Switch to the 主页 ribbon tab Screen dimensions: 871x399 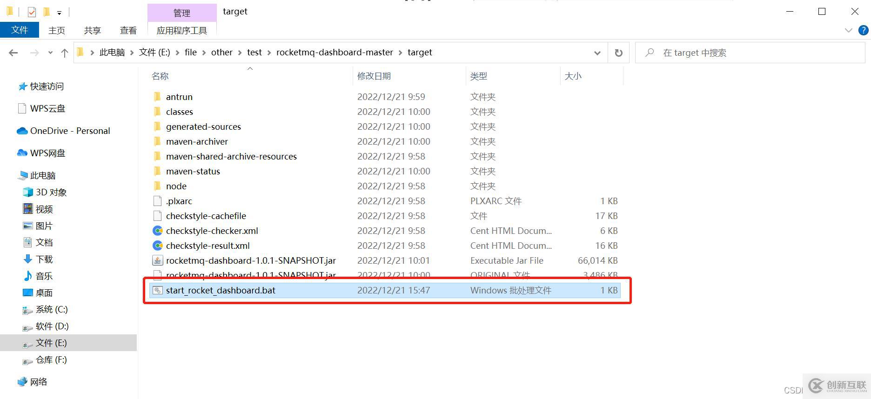(x=57, y=30)
